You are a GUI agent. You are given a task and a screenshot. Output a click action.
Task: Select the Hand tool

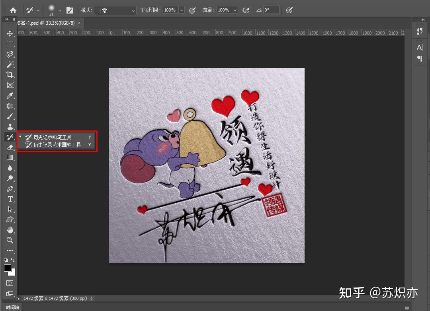click(x=10, y=230)
